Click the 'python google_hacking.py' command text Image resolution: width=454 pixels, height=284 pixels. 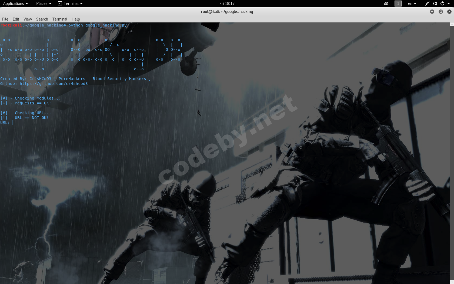pyautogui.click(x=98, y=25)
